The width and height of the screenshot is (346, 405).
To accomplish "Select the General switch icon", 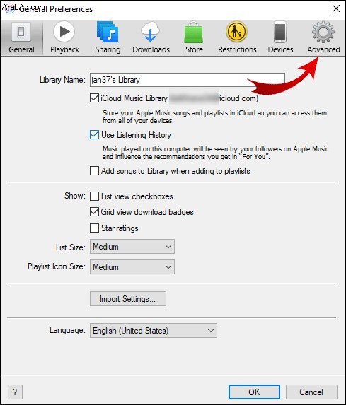I will point(21,32).
